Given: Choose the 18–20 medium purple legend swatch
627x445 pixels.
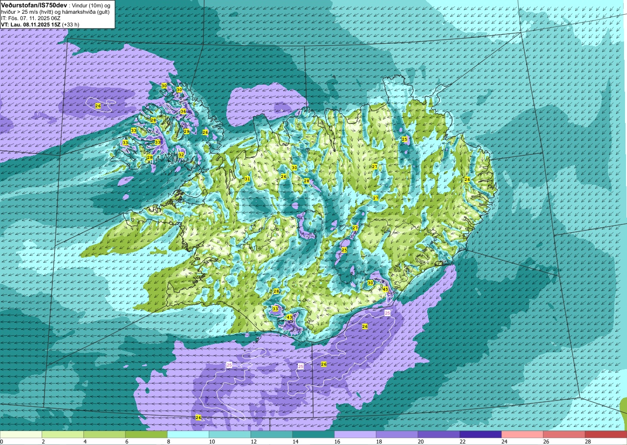Looking at the screenshot, I should 397,434.
